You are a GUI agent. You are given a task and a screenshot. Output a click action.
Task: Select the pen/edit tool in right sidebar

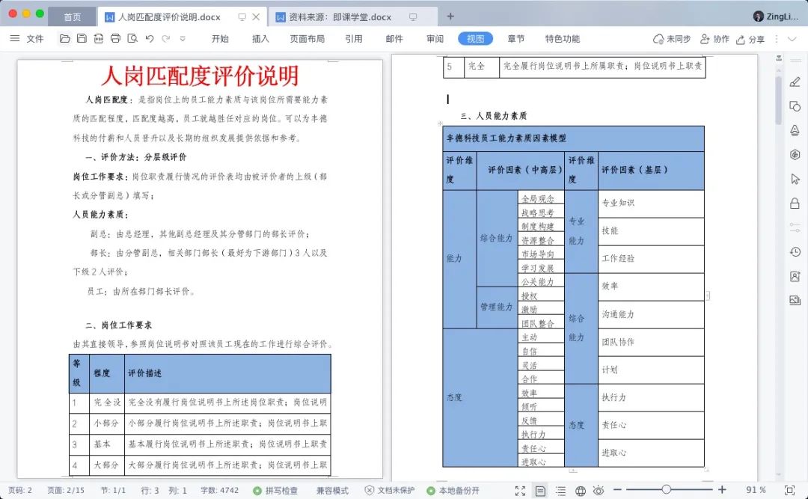(x=795, y=82)
